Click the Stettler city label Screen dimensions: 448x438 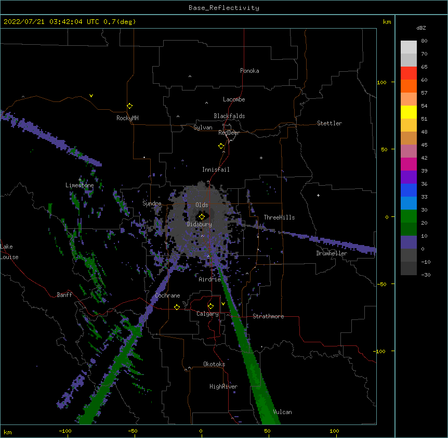[x=330, y=123]
